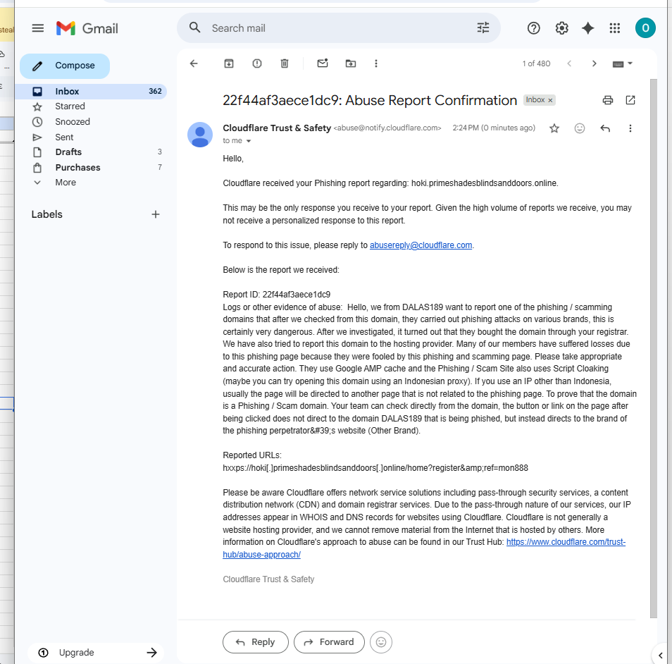Image resolution: width=672 pixels, height=664 pixels.
Task: Go to the older email arrow
Action: tap(594, 63)
